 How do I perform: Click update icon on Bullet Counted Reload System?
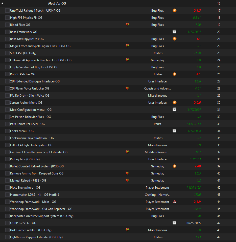174,166
